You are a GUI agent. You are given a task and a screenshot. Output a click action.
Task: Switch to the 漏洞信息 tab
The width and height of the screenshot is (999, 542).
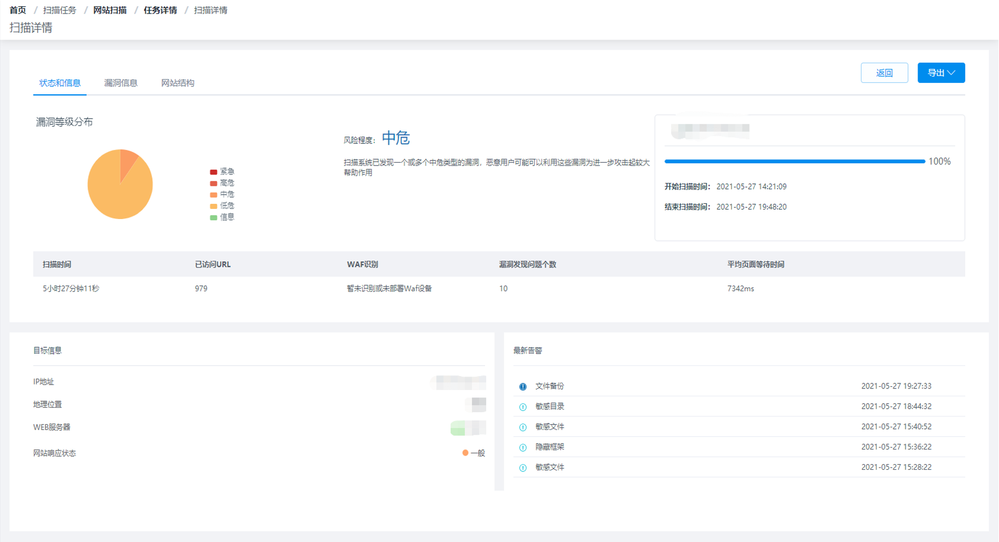(x=120, y=83)
